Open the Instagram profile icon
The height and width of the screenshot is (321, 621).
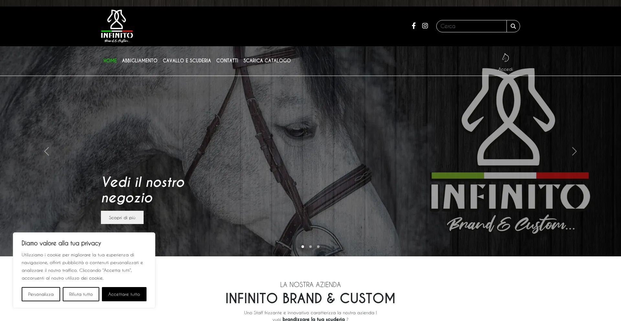pos(425,26)
